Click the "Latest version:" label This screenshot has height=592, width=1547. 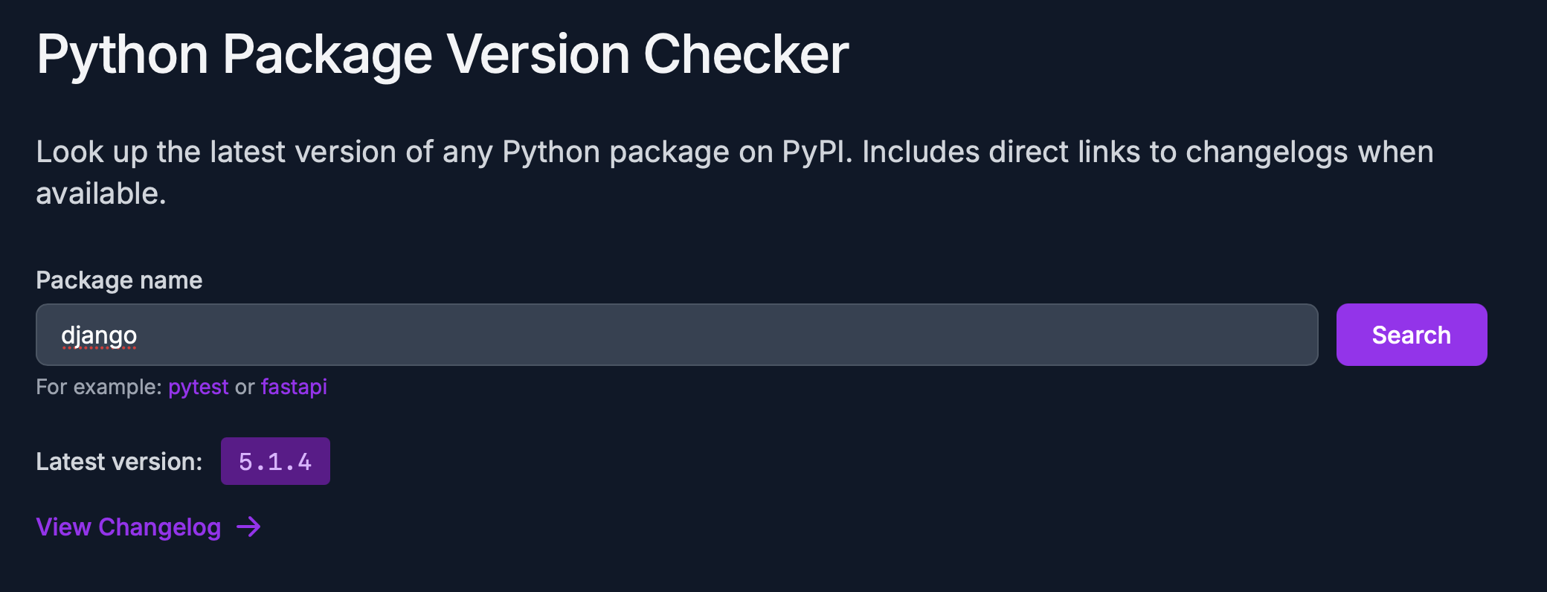pos(119,462)
